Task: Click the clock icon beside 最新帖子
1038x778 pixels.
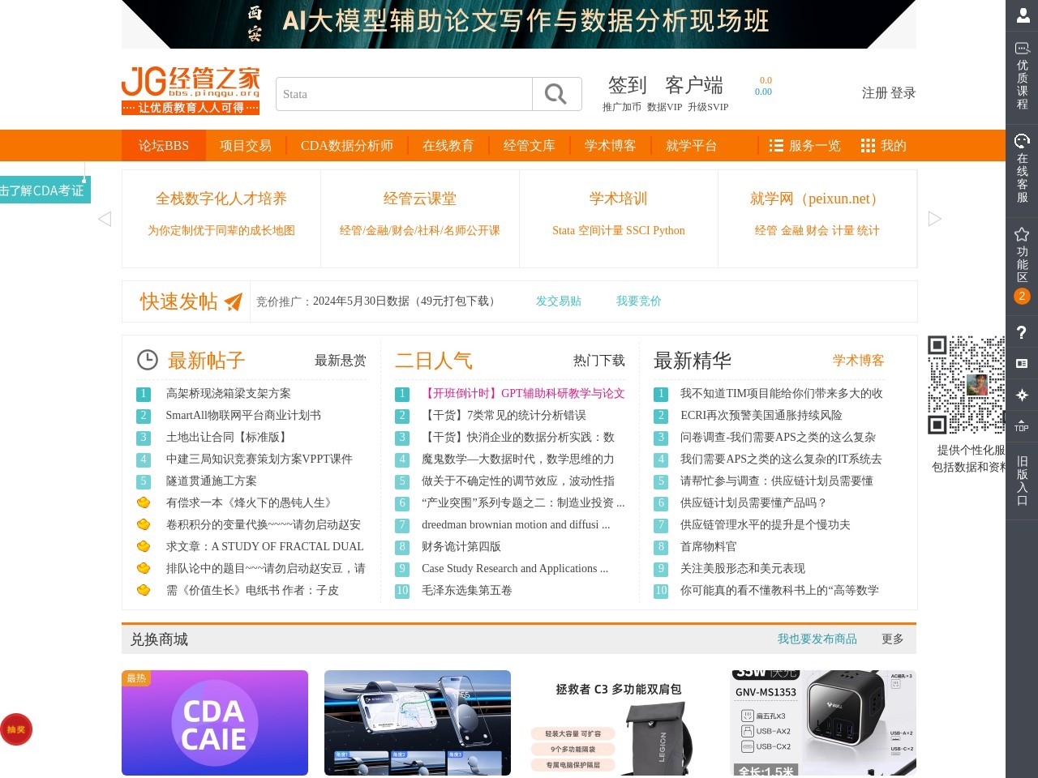Action: (x=147, y=359)
